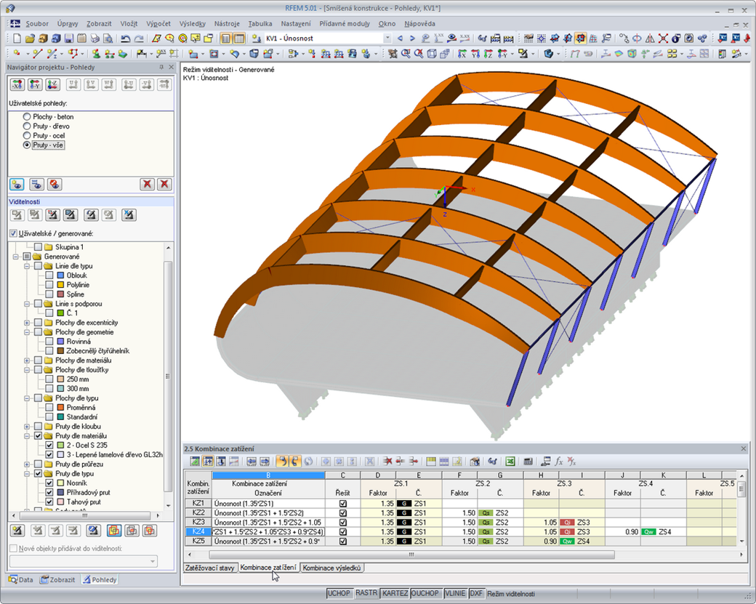Collapse the 'Pruty dle typu' tree node
Screen dimensions: 756x604
pyautogui.click(x=28, y=474)
